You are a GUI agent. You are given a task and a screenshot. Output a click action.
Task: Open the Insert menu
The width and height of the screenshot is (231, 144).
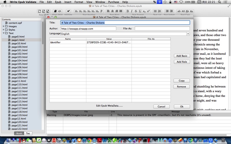point(68,2)
